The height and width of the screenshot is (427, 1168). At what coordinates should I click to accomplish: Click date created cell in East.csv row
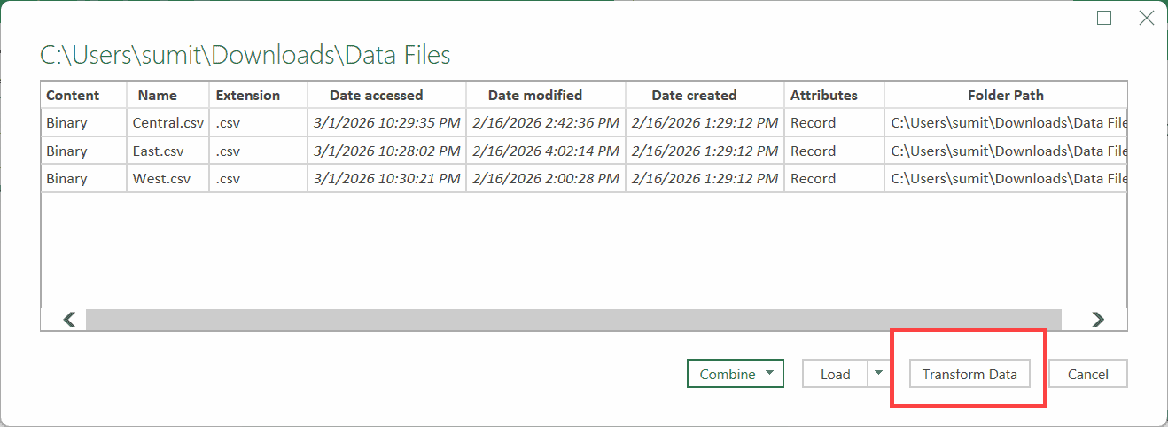pyautogui.click(x=705, y=151)
